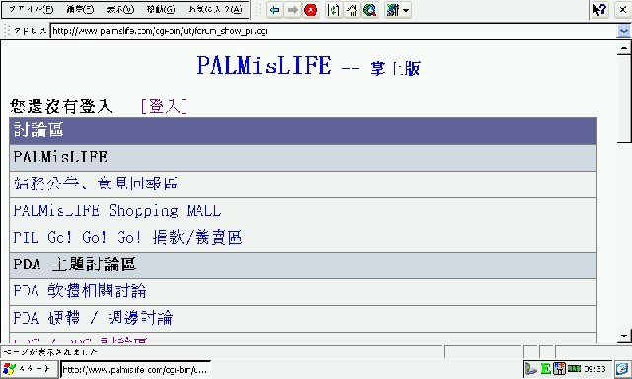Open the 表示(V) menu
632x379 pixels.
120,9
